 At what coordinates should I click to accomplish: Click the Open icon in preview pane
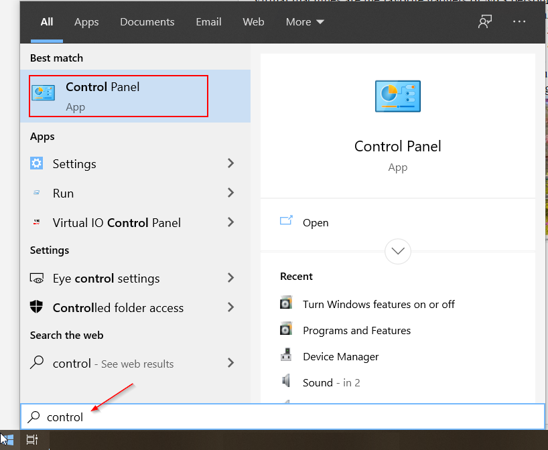pyautogui.click(x=286, y=221)
